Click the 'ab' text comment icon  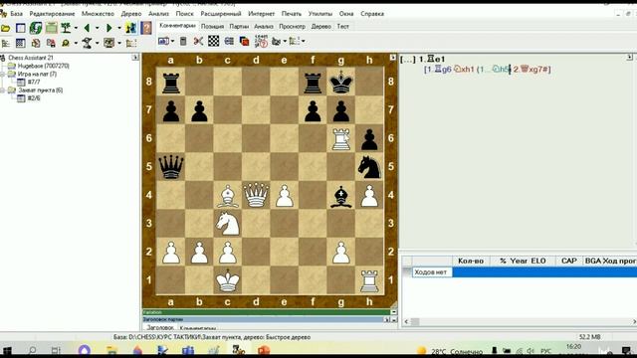pos(163,41)
